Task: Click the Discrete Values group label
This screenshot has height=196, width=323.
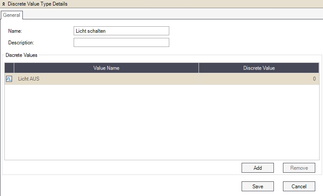Action: 22,55
